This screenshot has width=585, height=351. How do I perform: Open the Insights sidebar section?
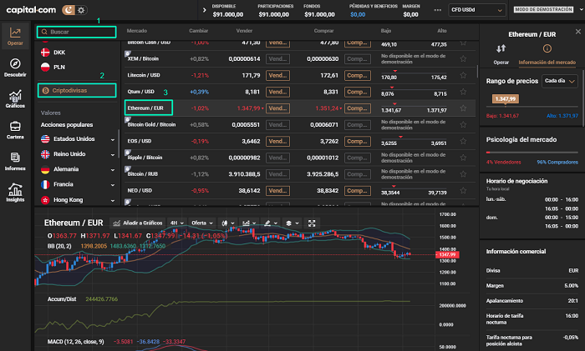click(15, 193)
